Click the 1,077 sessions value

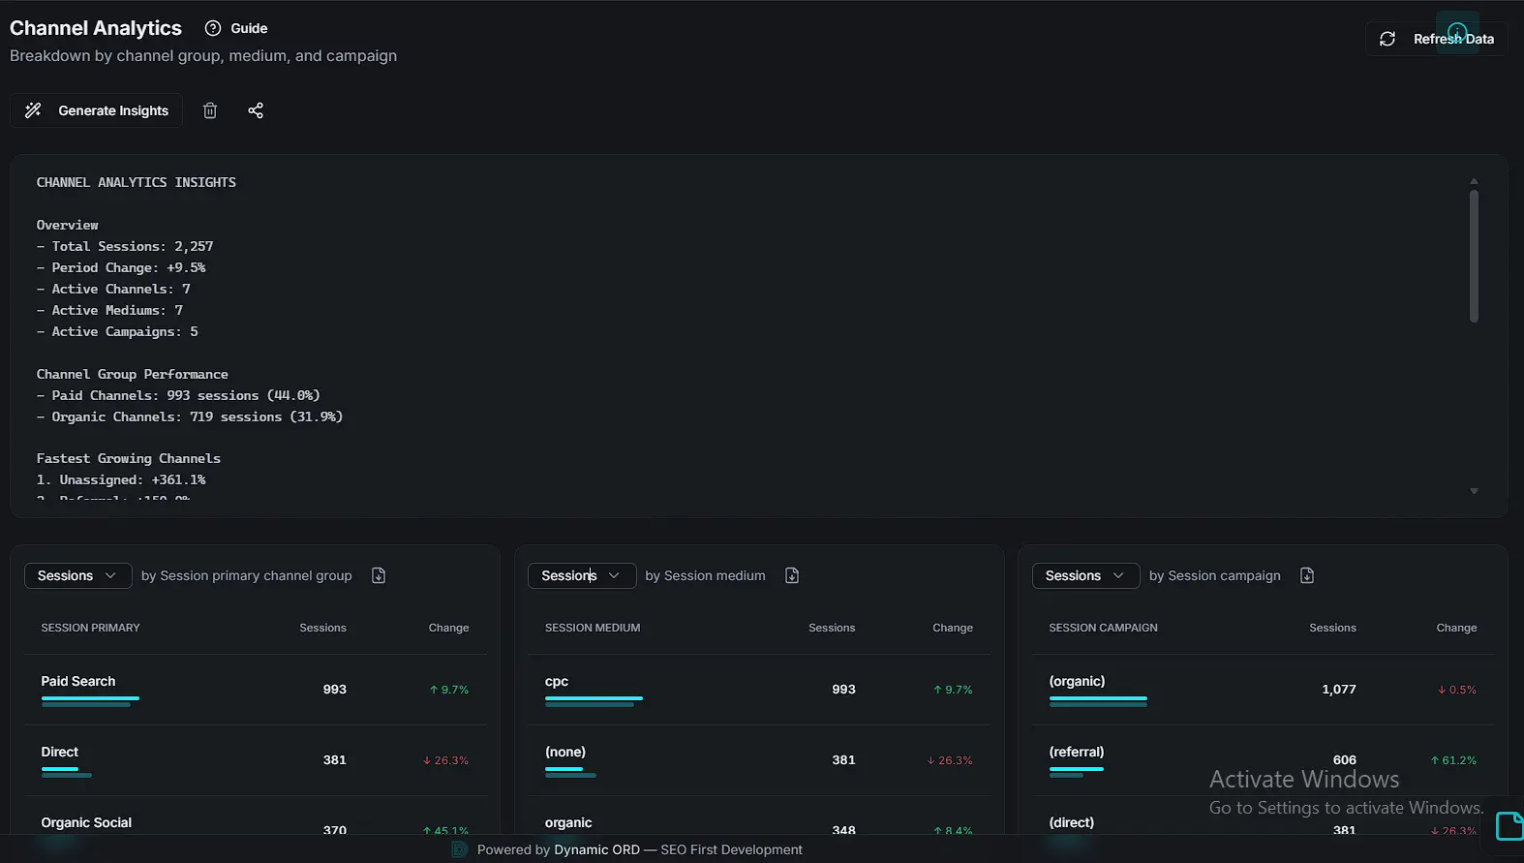1338,690
